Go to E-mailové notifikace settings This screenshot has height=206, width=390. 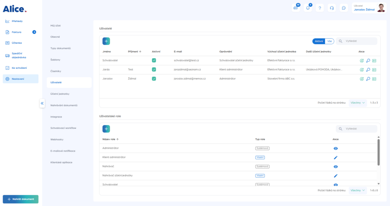(x=63, y=151)
